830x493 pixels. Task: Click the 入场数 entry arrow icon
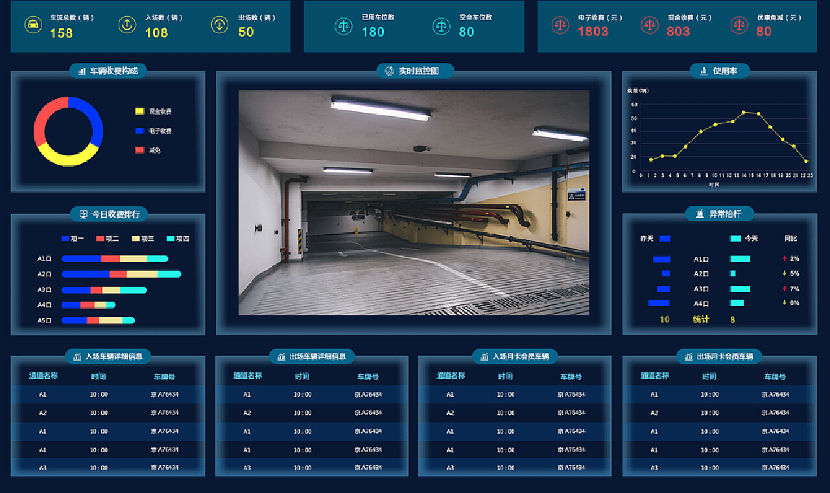pyautogui.click(x=127, y=25)
